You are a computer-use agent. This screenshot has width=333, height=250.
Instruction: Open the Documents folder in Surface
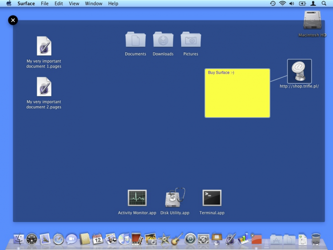[x=135, y=40]
